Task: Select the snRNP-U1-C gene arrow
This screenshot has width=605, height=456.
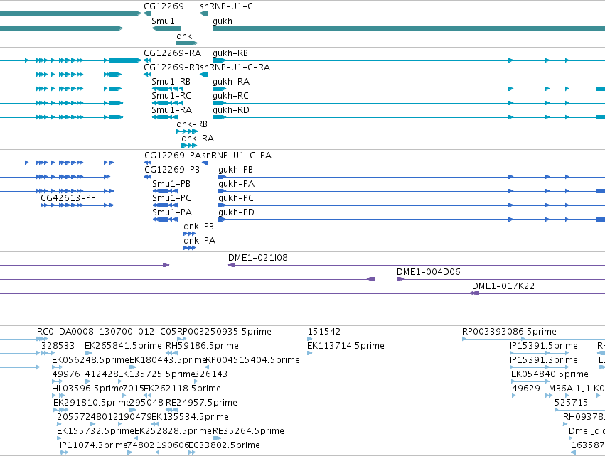Action: point(204,13)
